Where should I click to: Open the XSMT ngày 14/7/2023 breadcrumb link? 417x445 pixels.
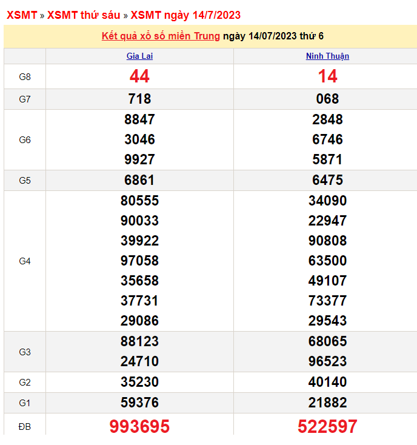(x=185, y=15)
